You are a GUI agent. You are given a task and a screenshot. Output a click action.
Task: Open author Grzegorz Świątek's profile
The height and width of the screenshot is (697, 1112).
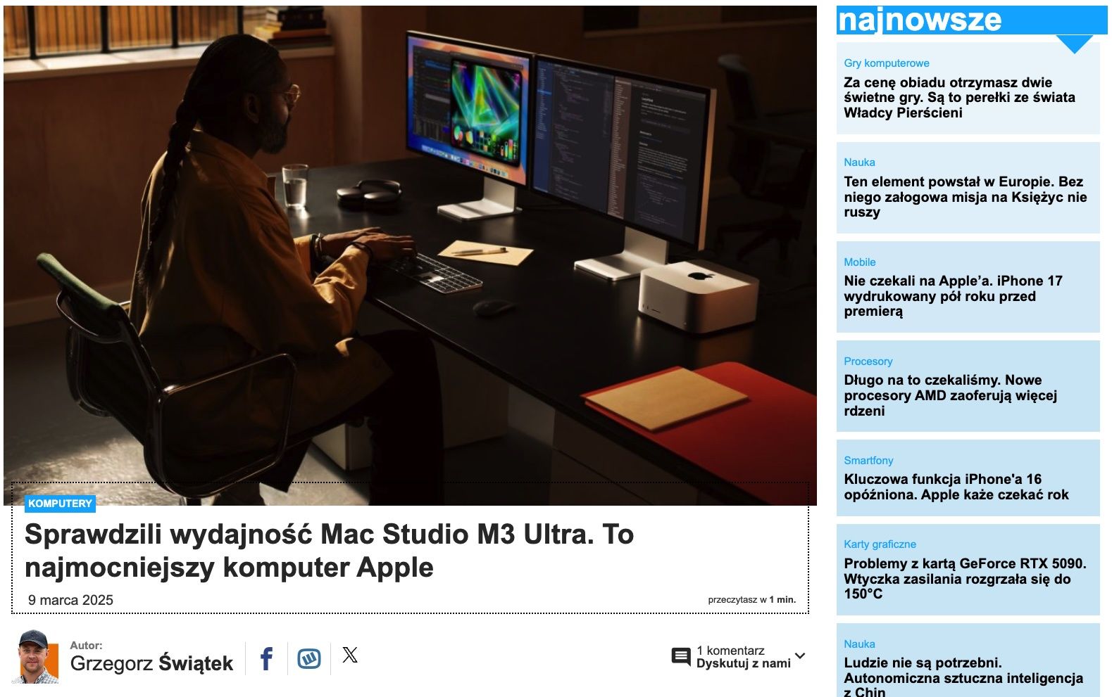pyautogui.click(x=151, y=663)
